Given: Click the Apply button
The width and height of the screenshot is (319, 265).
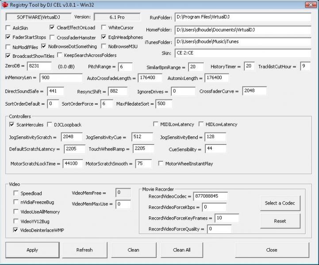Looking at the screenshot, I should 32,250.
